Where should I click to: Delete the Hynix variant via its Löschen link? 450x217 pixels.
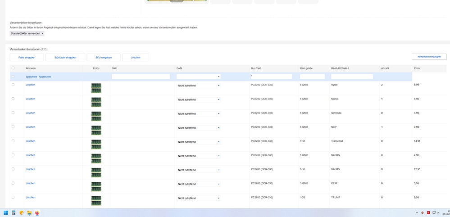31,85
